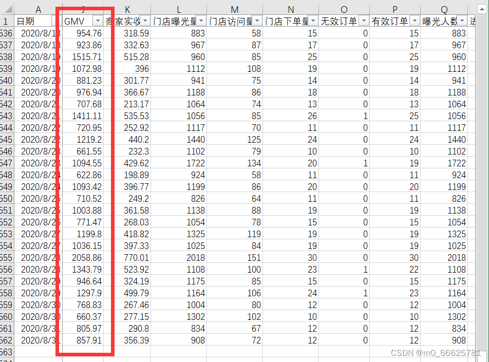Viewport: 489px width, 362px height.
Task: Click 门店访问量 value 151
Action: (254, 258)
